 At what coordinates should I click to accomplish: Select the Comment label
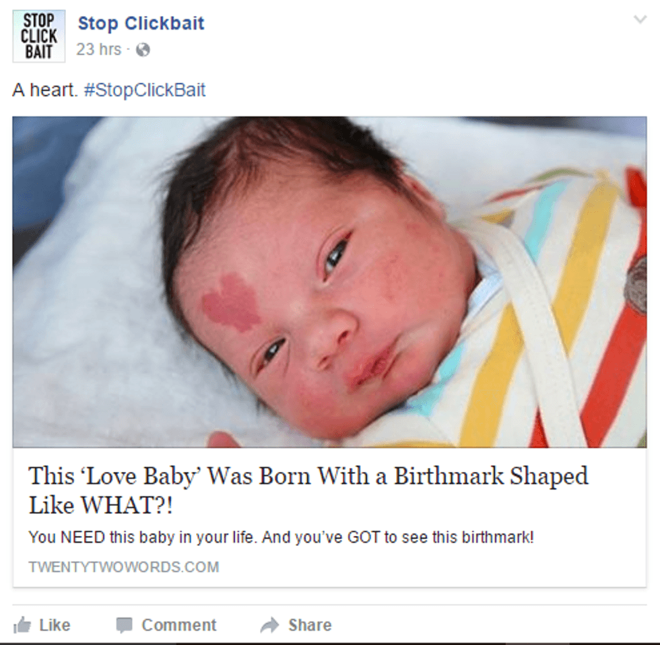(x=179, y=625)
